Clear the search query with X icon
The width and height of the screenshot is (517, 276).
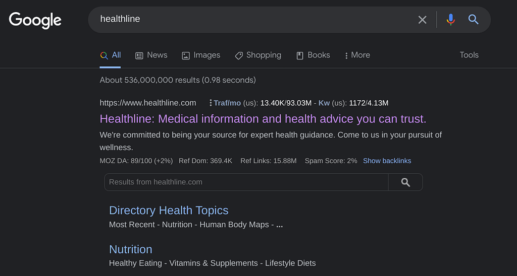click(x=422, y=20)
